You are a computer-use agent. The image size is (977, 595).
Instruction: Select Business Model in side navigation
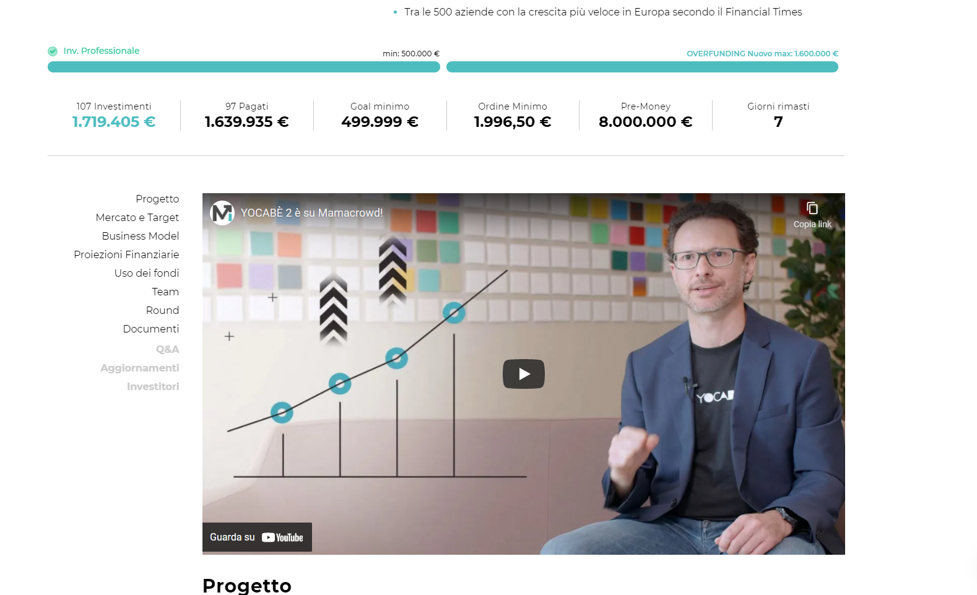click(x=141, y=236)
